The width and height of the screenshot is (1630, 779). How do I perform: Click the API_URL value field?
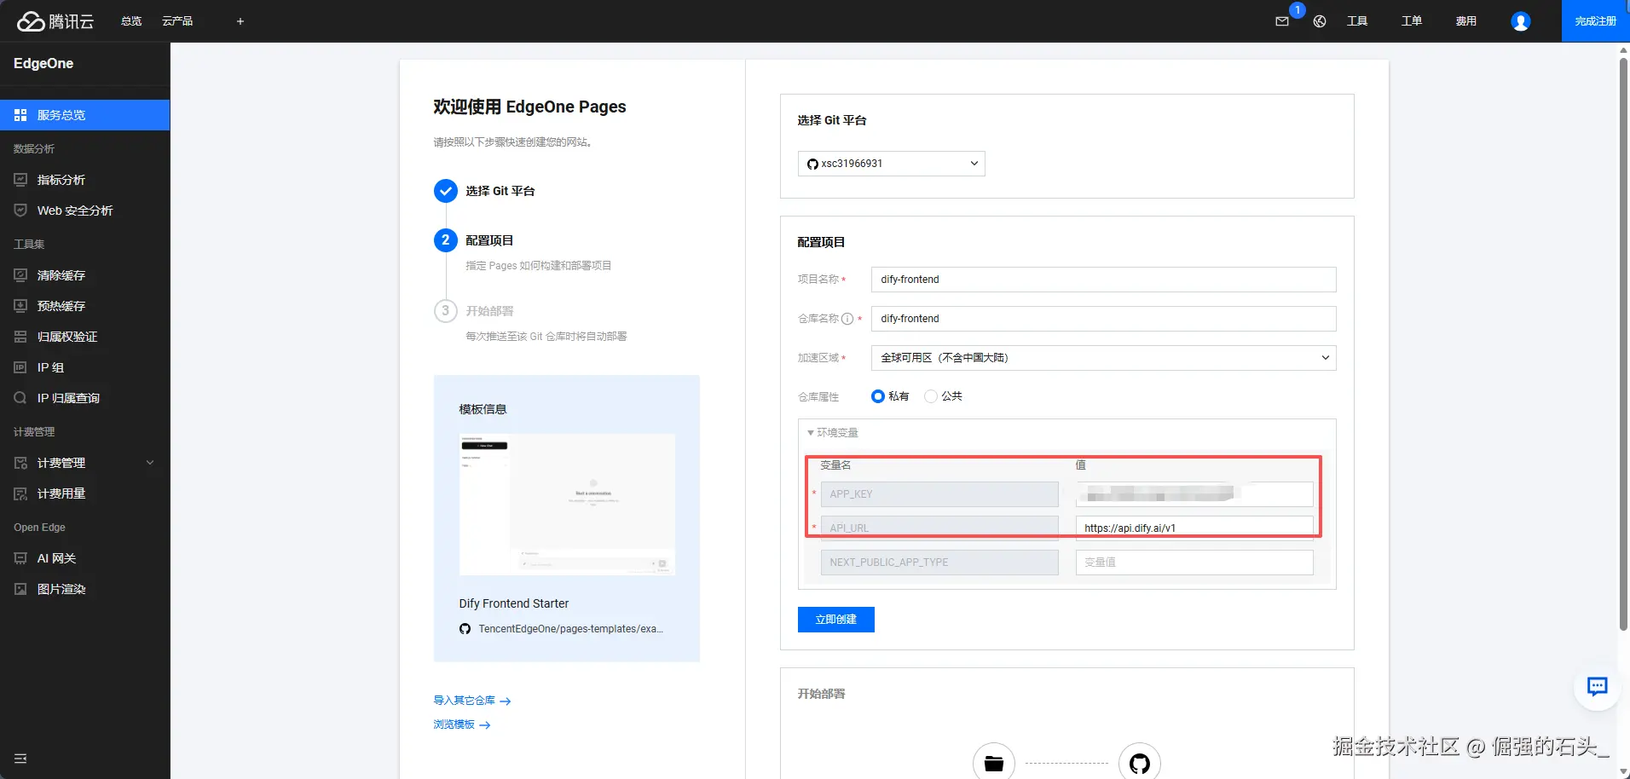click(x=1194, y=528)
